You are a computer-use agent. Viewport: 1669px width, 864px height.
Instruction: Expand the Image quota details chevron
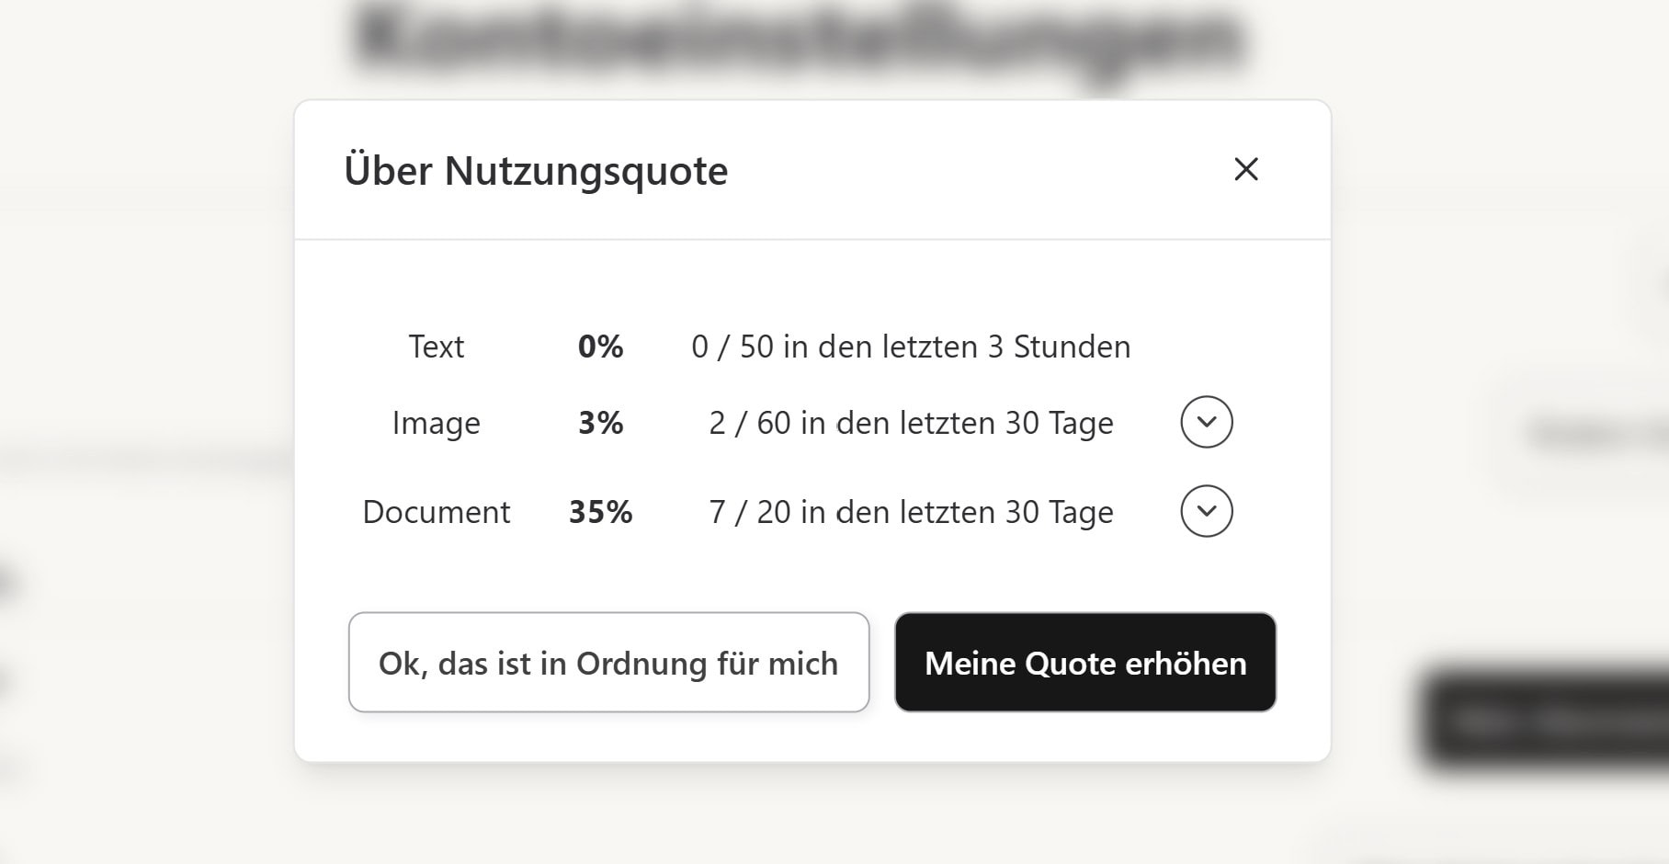coord(1206,422)
